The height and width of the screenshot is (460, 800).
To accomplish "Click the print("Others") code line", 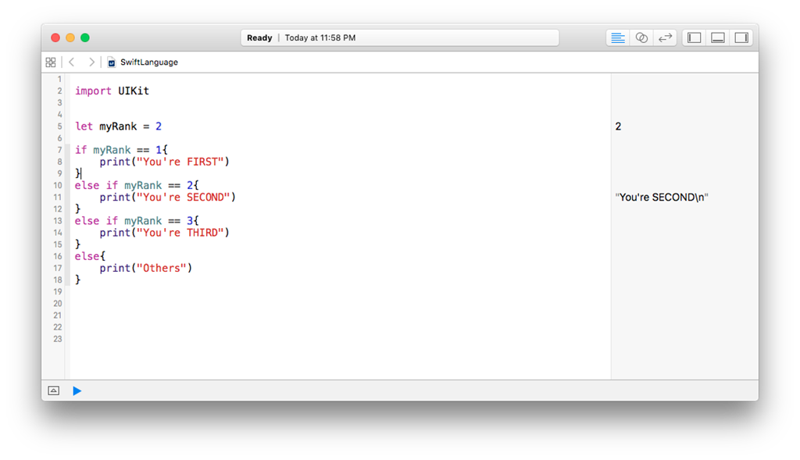I will tap(145, 268).
